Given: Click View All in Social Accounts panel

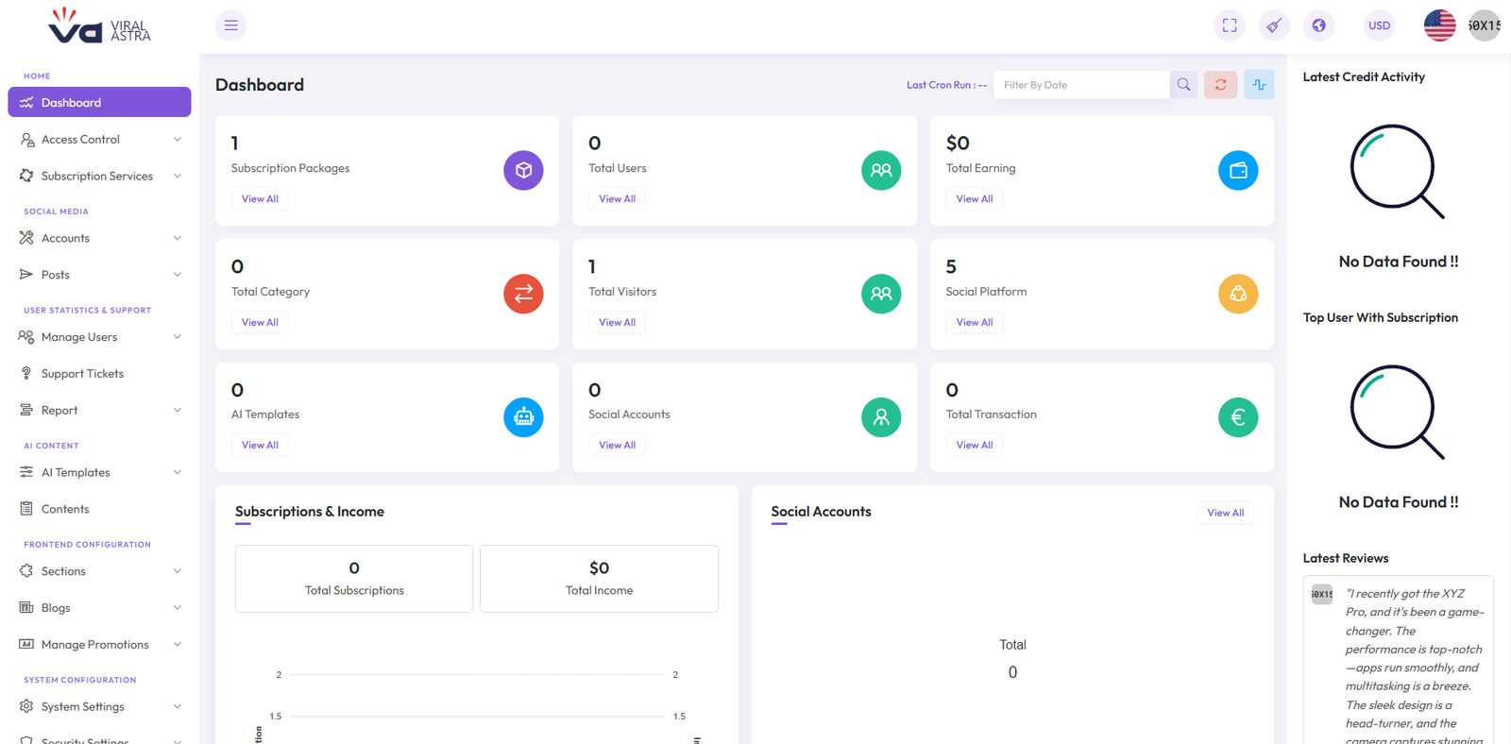Looking at the screenshot, I should pyautogui.click(x=1225, y=513).
